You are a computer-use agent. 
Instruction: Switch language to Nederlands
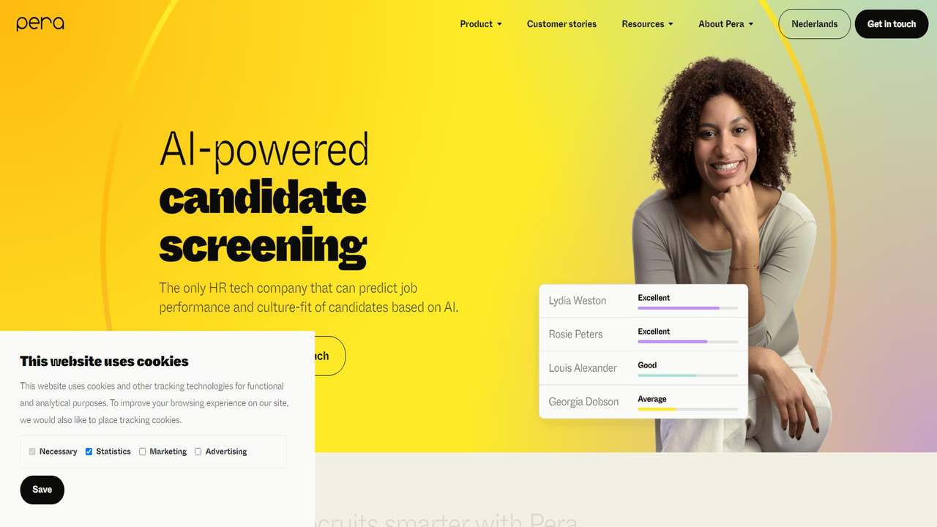point(815,24)
